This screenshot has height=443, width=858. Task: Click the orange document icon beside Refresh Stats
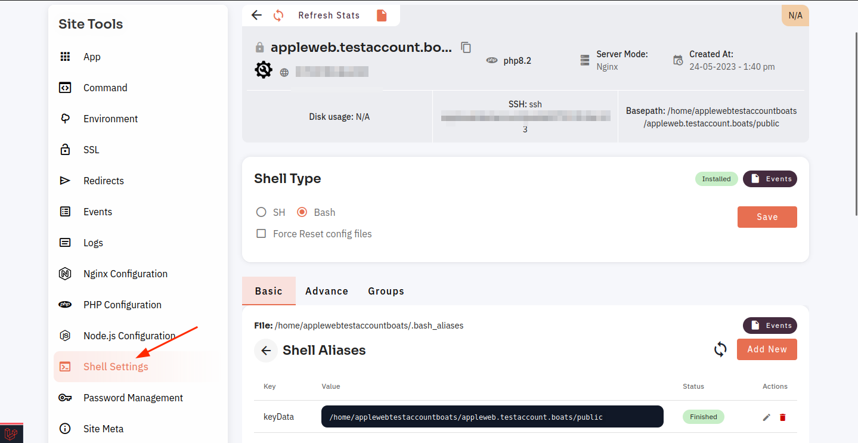pyautogui.click(x=382, y=15)
